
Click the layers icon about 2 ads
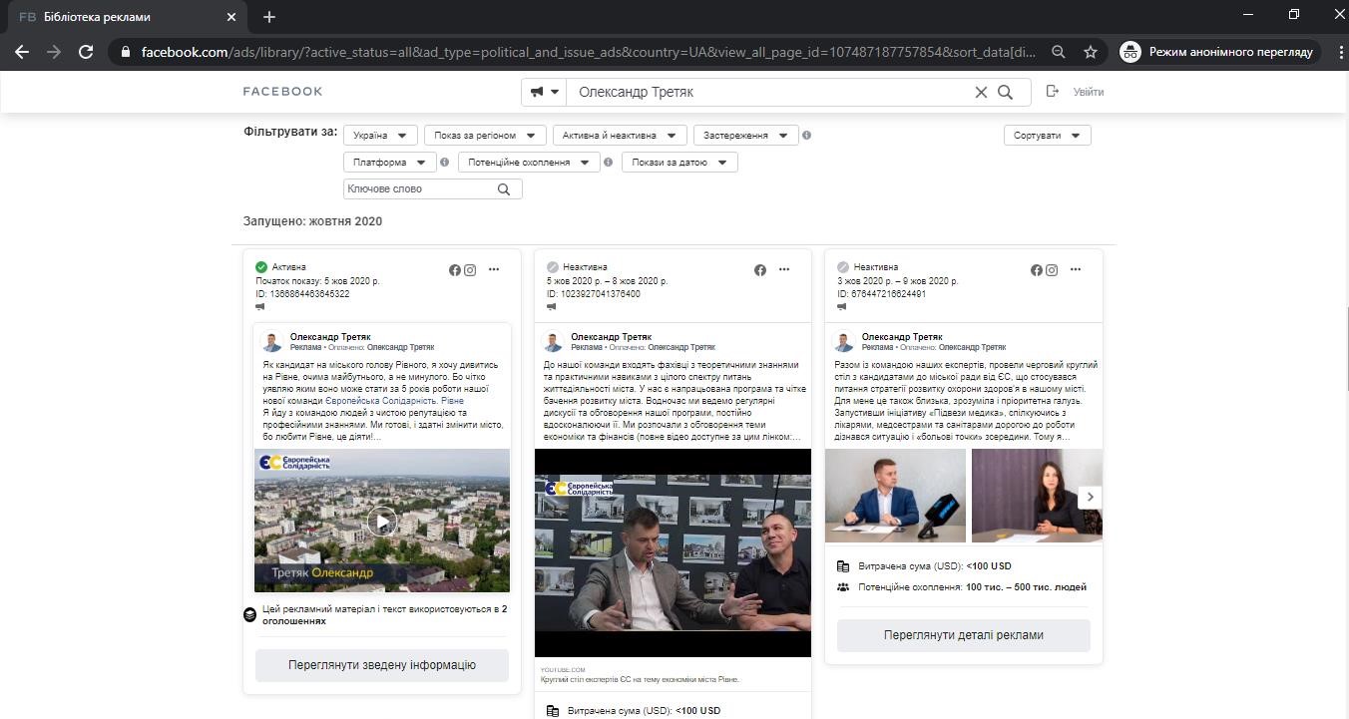249,615
